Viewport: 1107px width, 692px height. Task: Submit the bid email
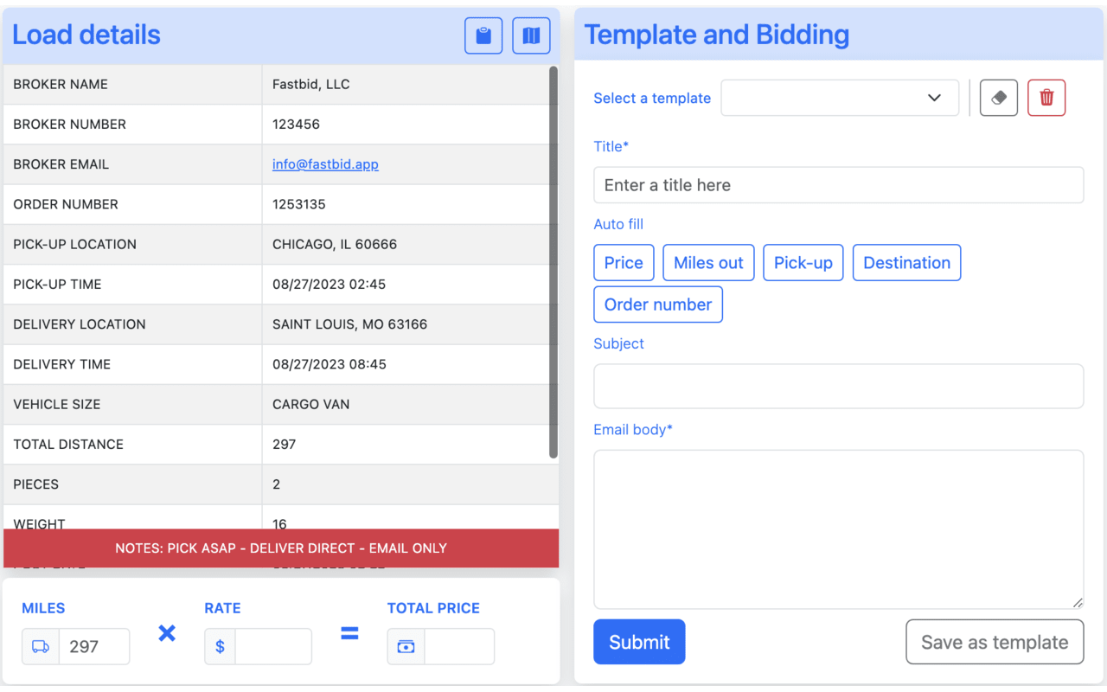(639, 642)
